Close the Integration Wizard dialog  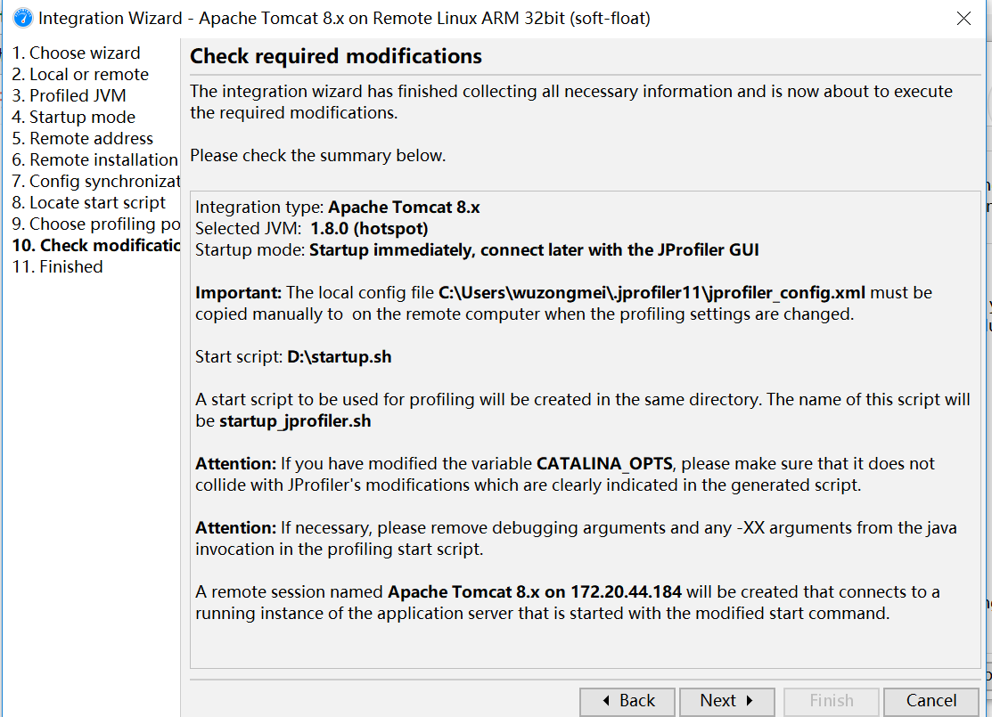(963, 19)
